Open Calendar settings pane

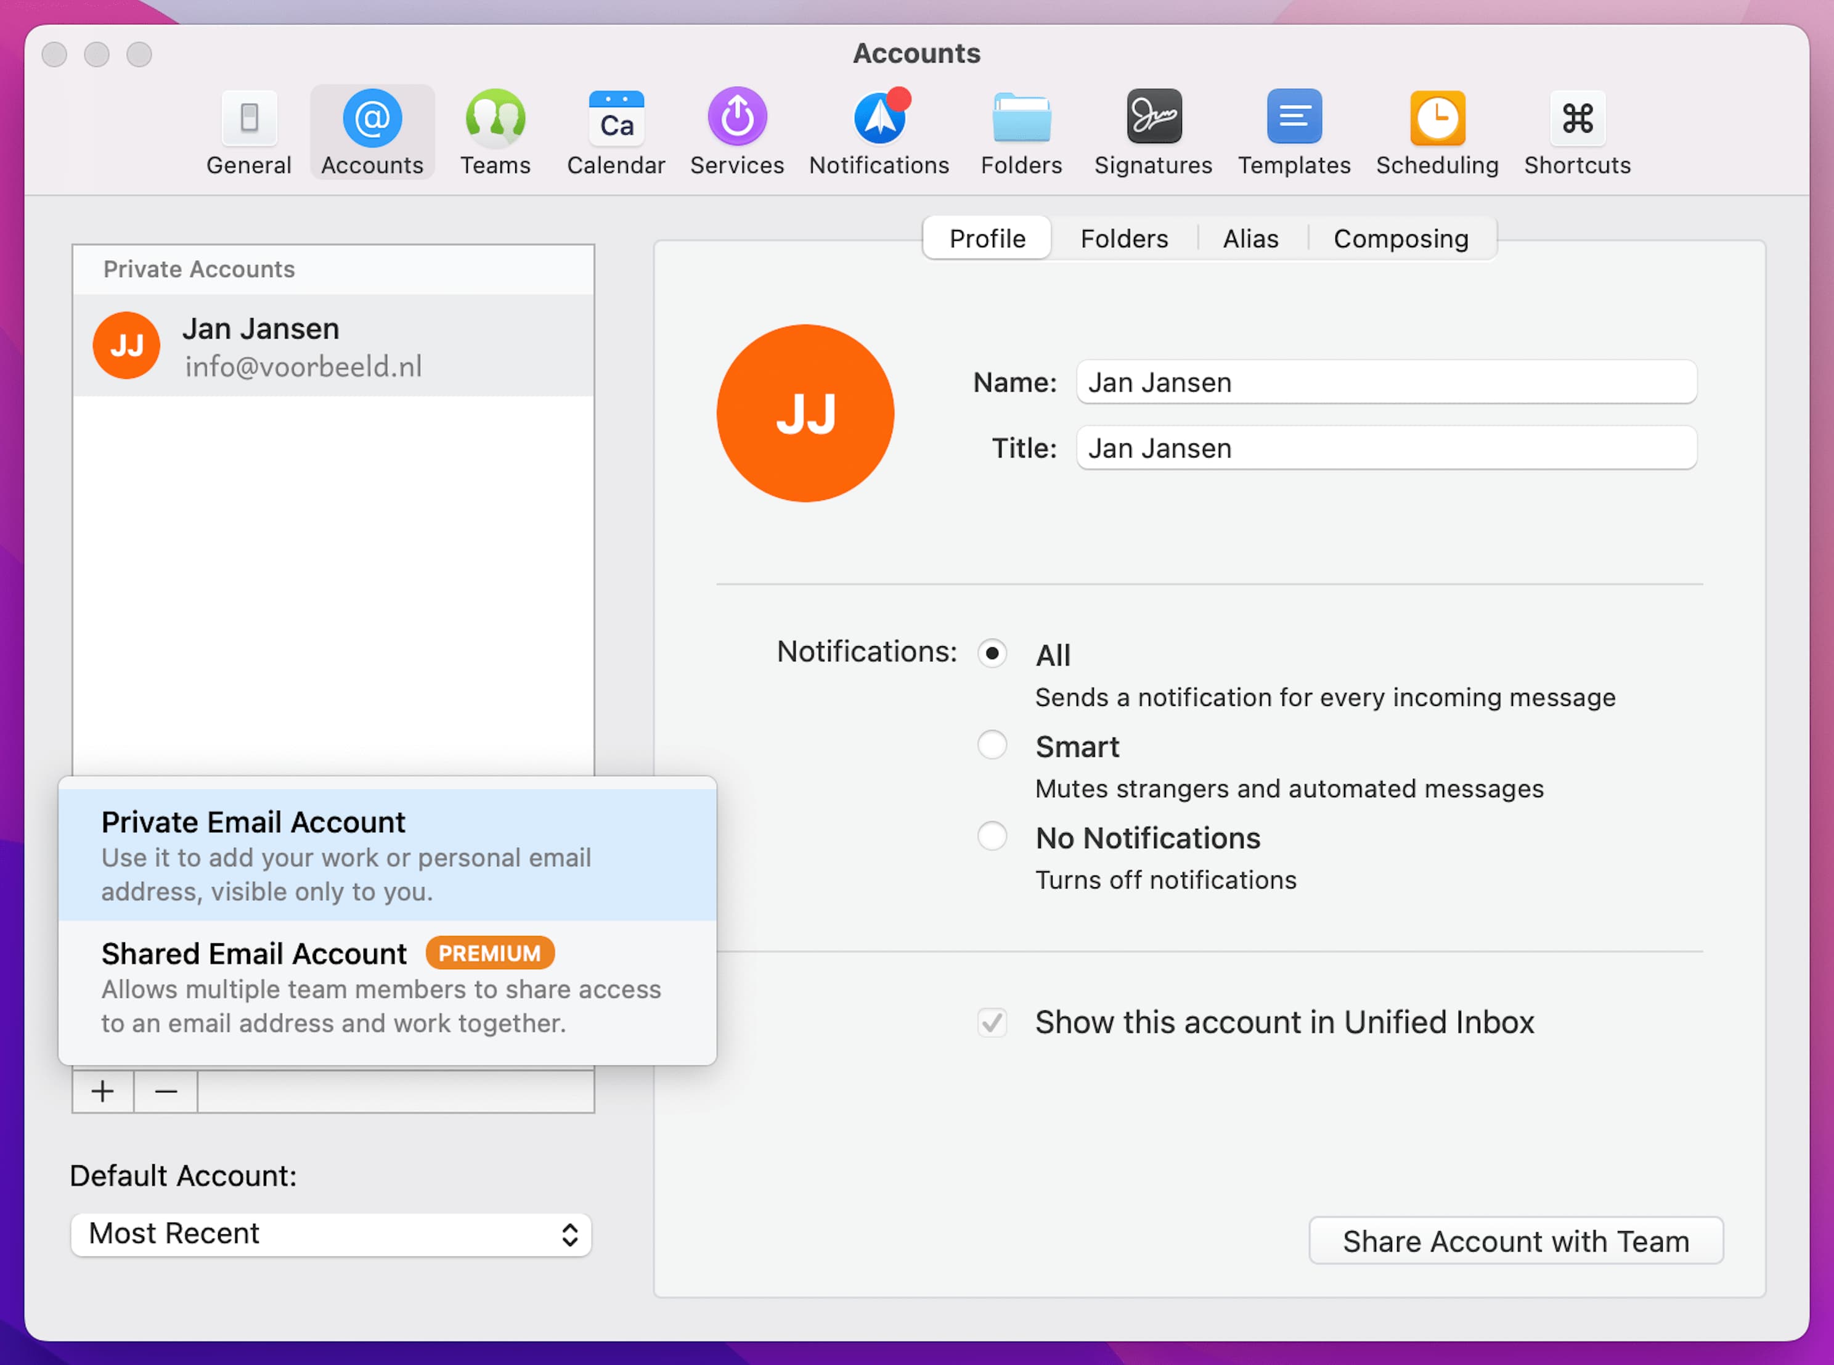616,132
